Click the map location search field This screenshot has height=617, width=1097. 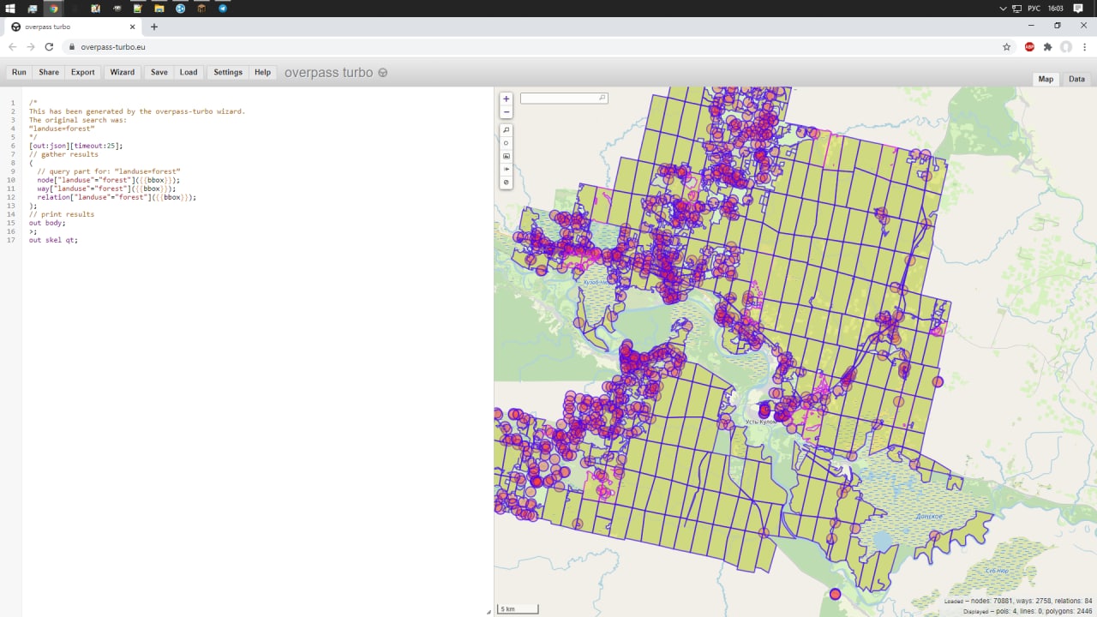tap(561, 99)
